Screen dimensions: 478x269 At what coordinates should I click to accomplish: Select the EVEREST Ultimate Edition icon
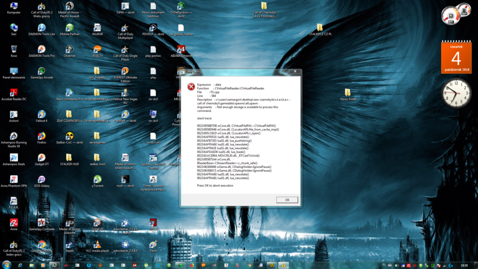125,75
